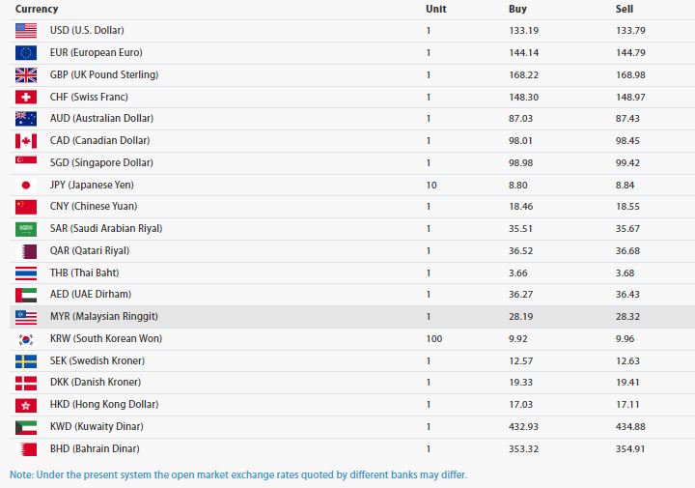Viewport: 695px width, 488px height.
Task: Click the Japanese flag icon
Action: pos(26,185)
